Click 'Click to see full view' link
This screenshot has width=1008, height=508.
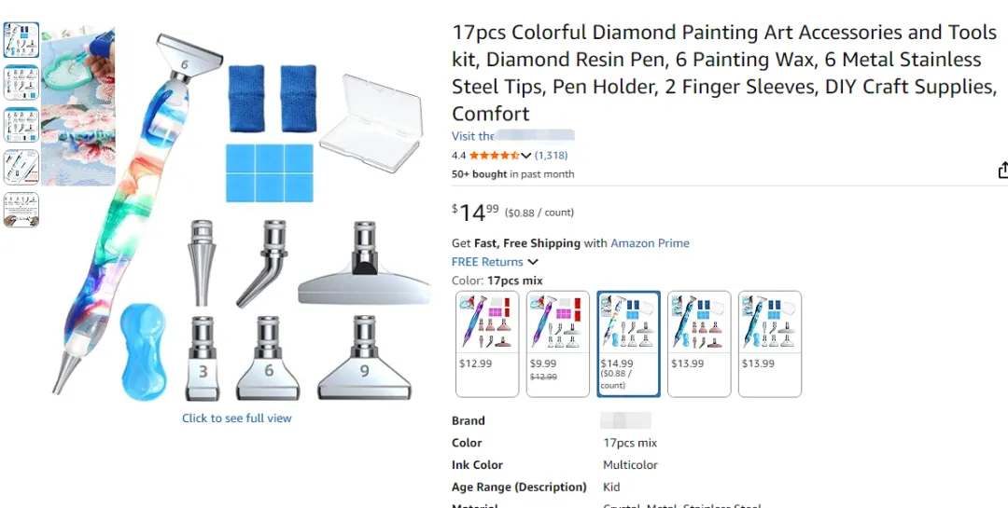[x=237, y=419]
